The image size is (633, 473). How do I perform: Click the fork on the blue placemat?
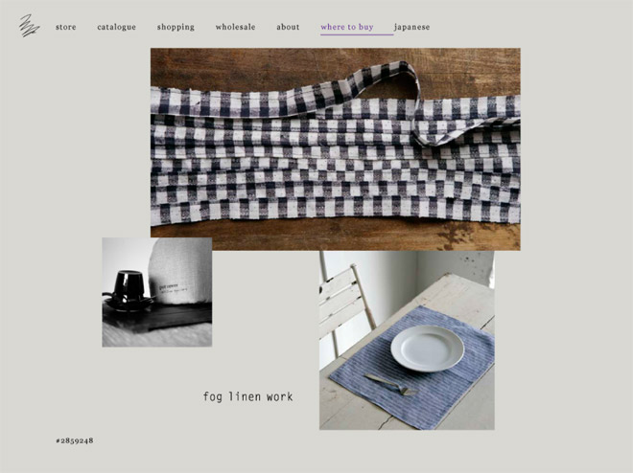390,384
